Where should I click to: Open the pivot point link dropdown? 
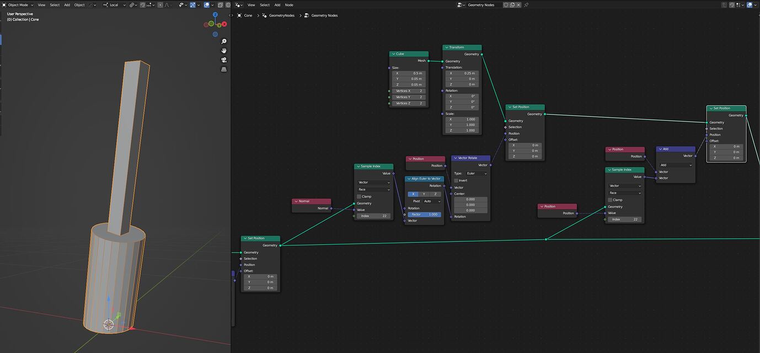[x=133, y=5]
